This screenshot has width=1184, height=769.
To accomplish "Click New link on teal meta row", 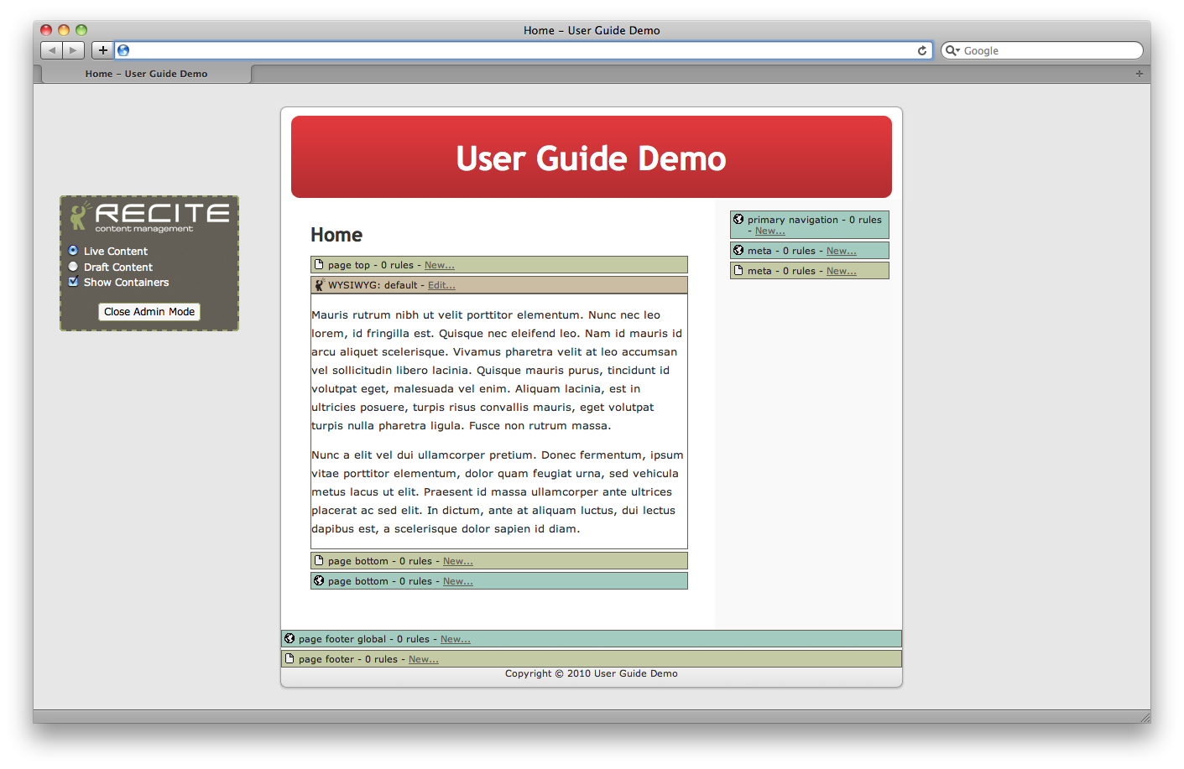I will (x=842, y=251).
